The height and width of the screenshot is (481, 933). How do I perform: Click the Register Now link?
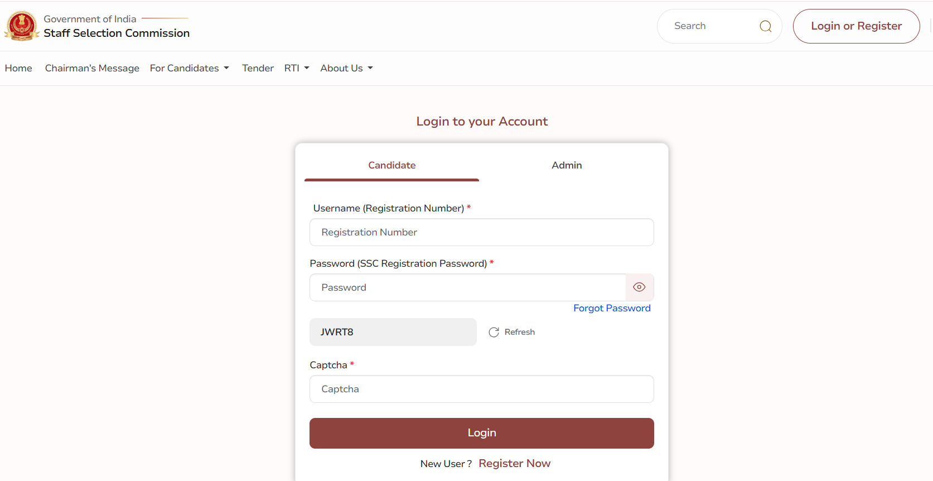click(514, 463)
